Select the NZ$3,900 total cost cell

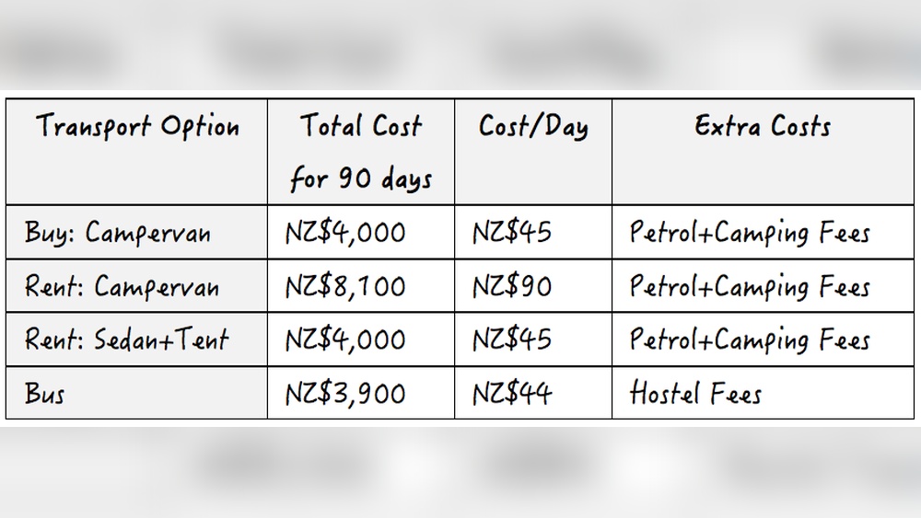(361, 393)
